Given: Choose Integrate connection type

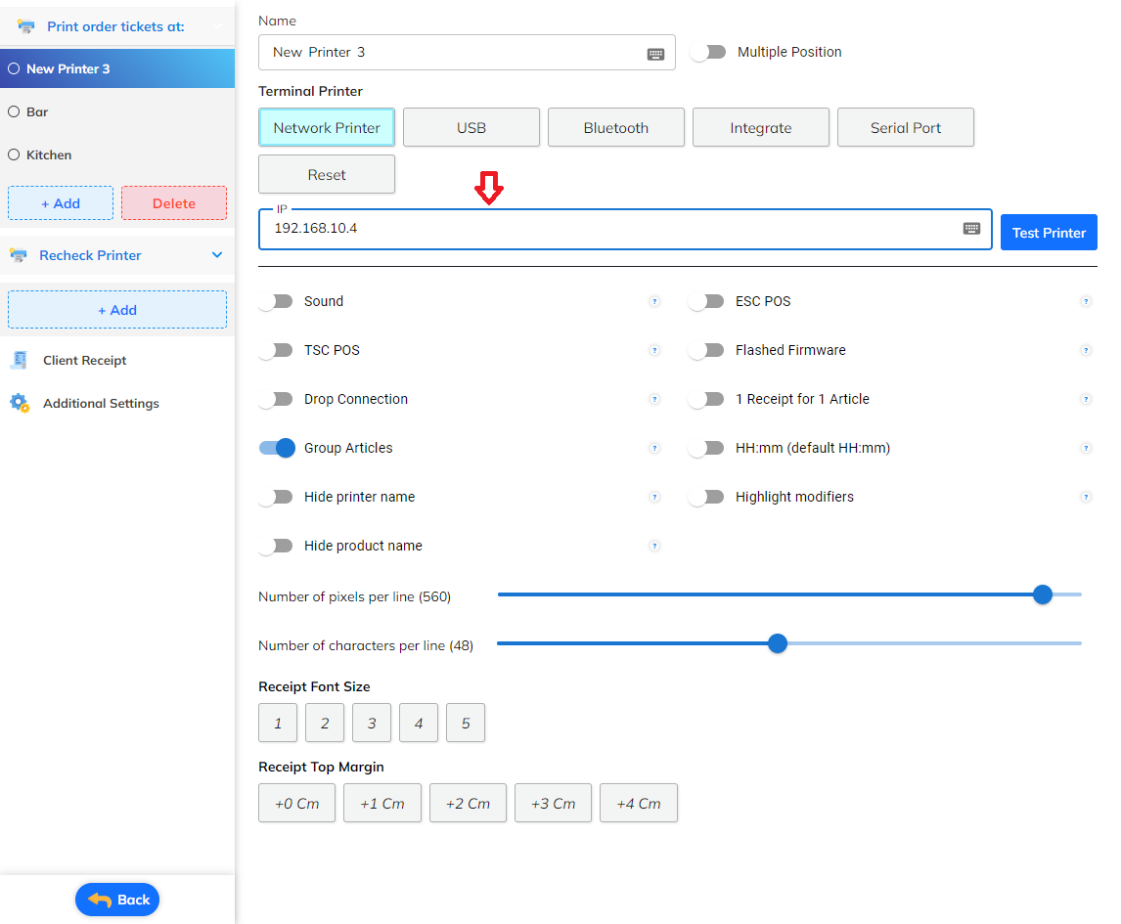Looking at the screenshot, I should [761, 127].
